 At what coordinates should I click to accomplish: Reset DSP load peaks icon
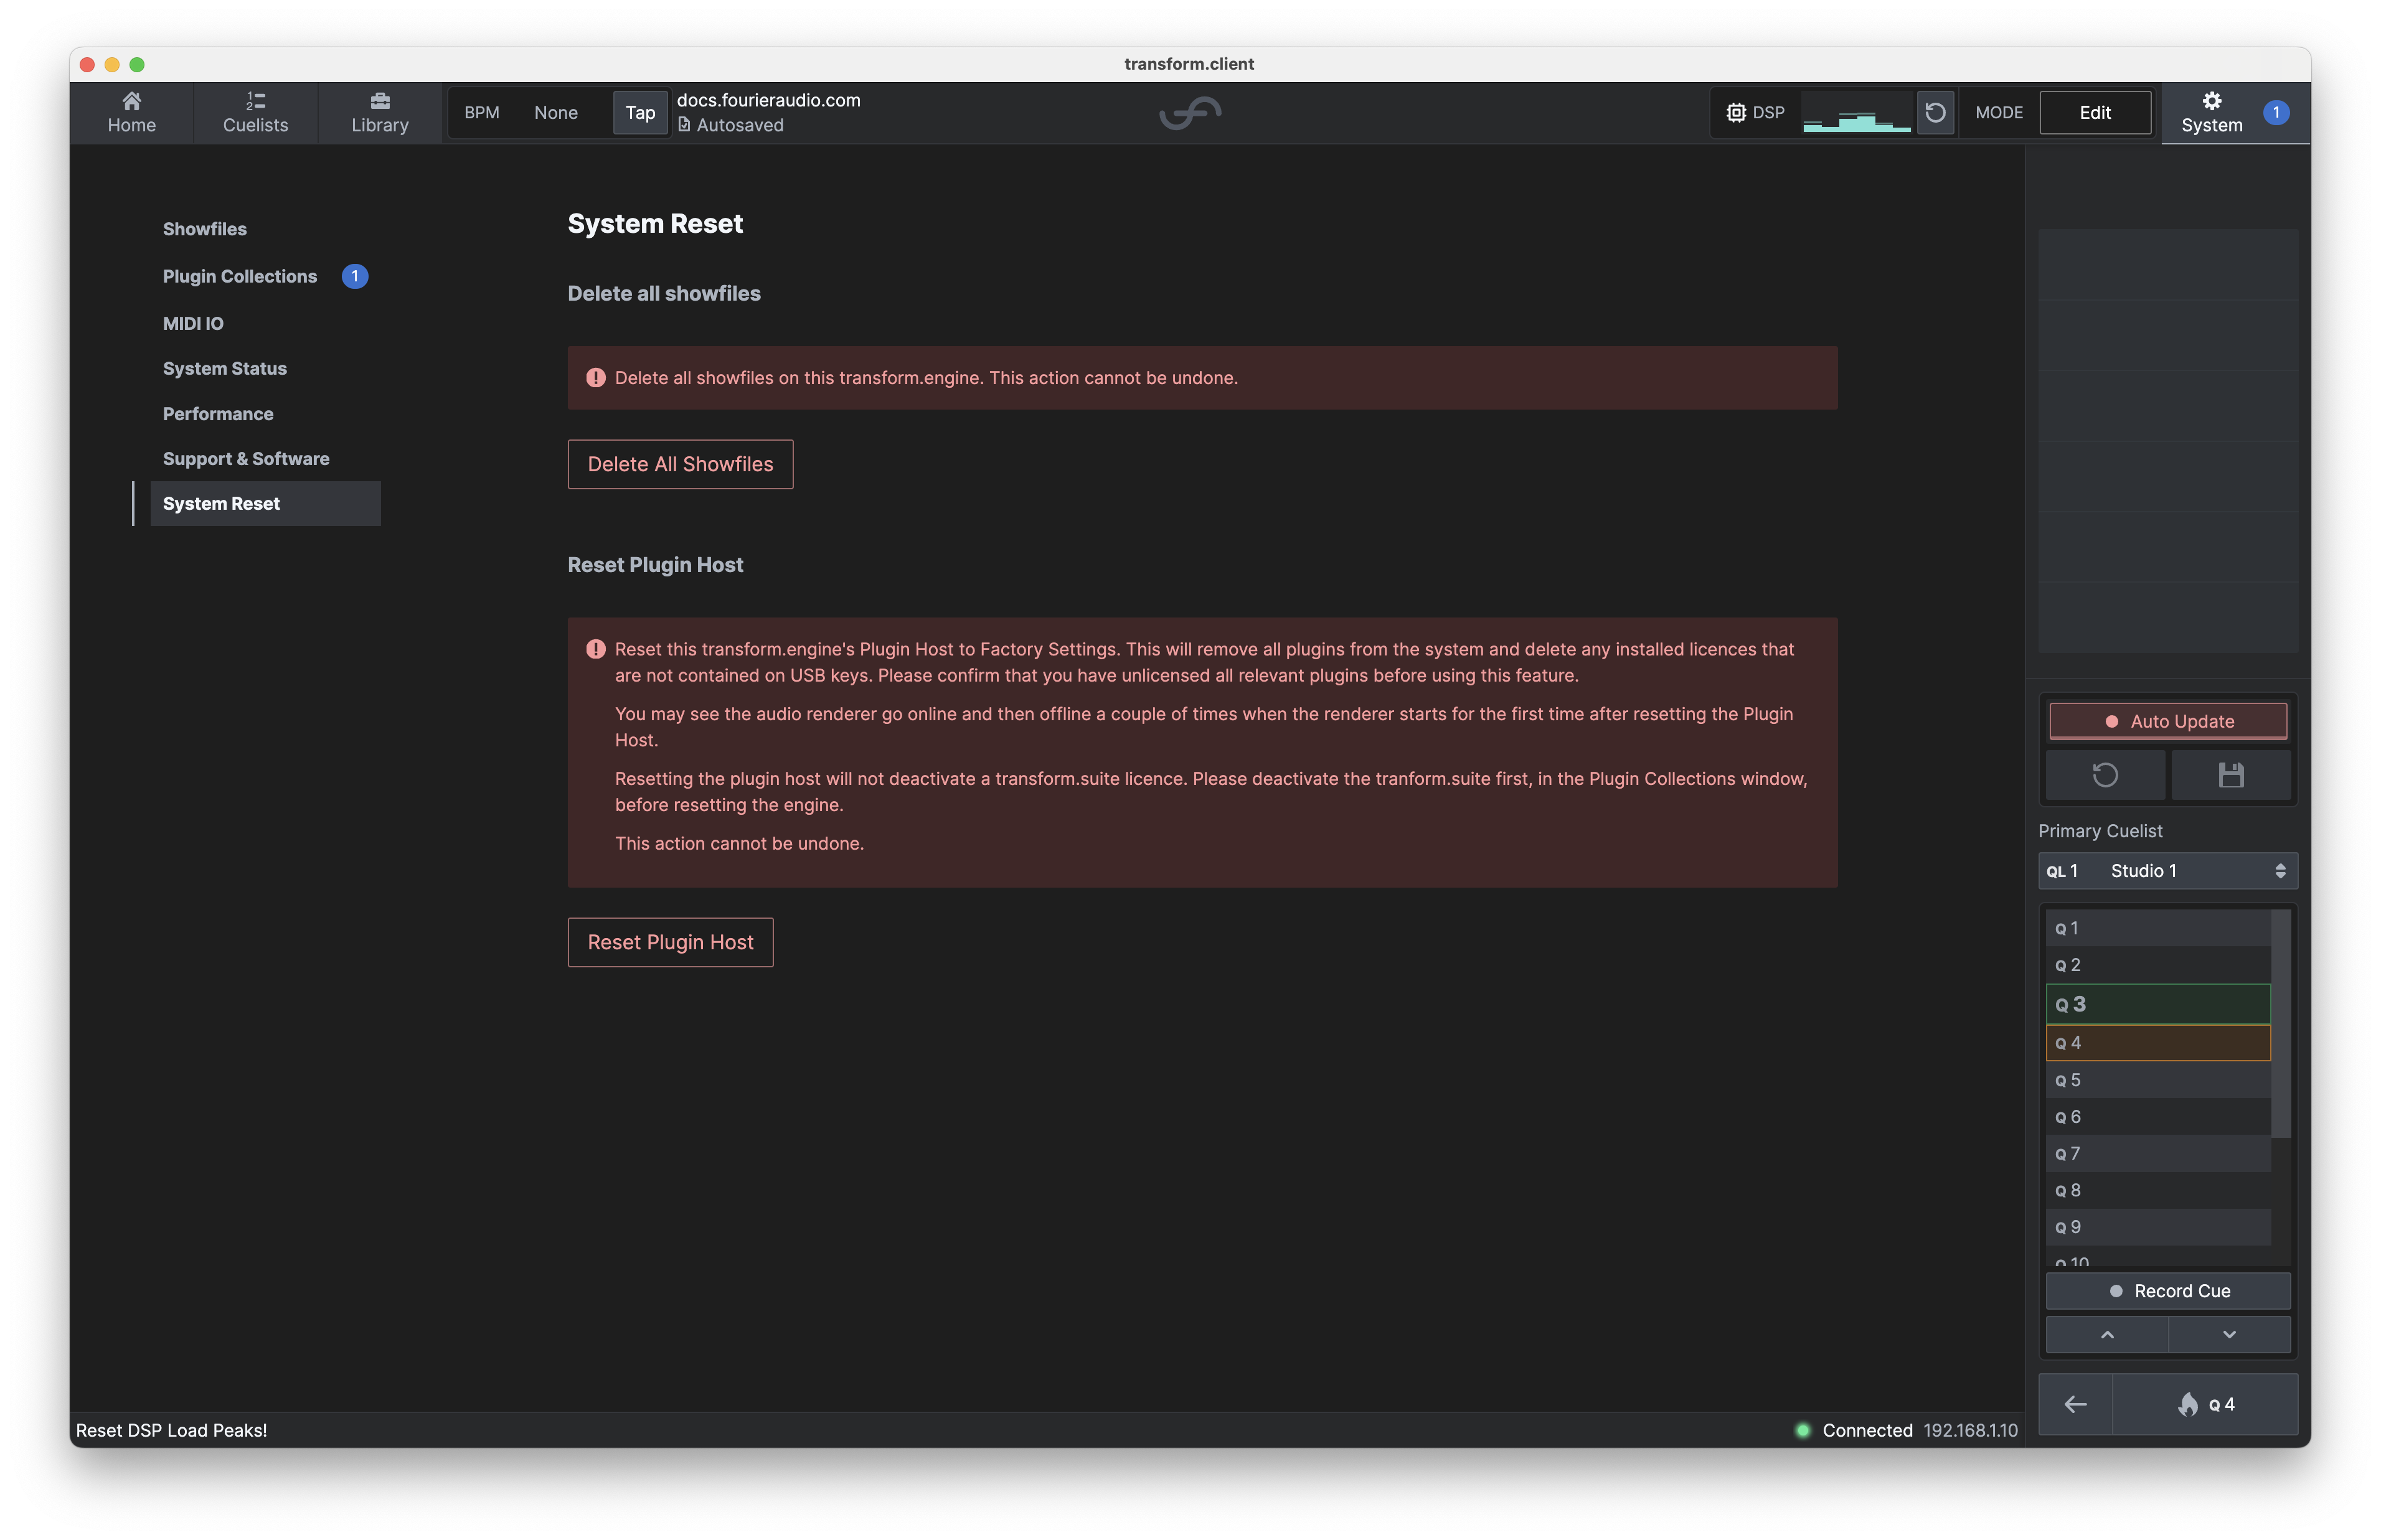[1935, 113]
